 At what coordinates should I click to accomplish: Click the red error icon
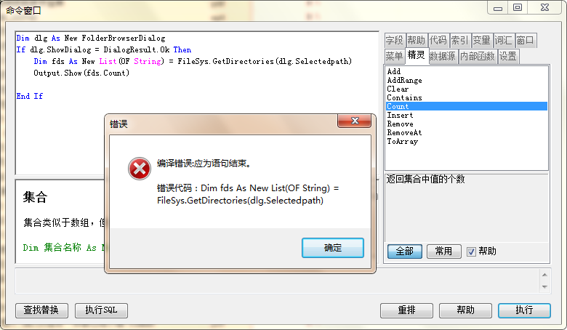coord(140,169)
